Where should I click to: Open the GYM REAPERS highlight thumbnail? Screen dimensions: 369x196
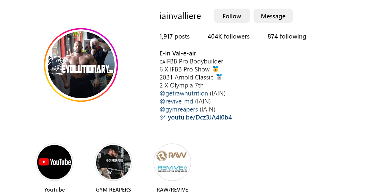[113, 162]
